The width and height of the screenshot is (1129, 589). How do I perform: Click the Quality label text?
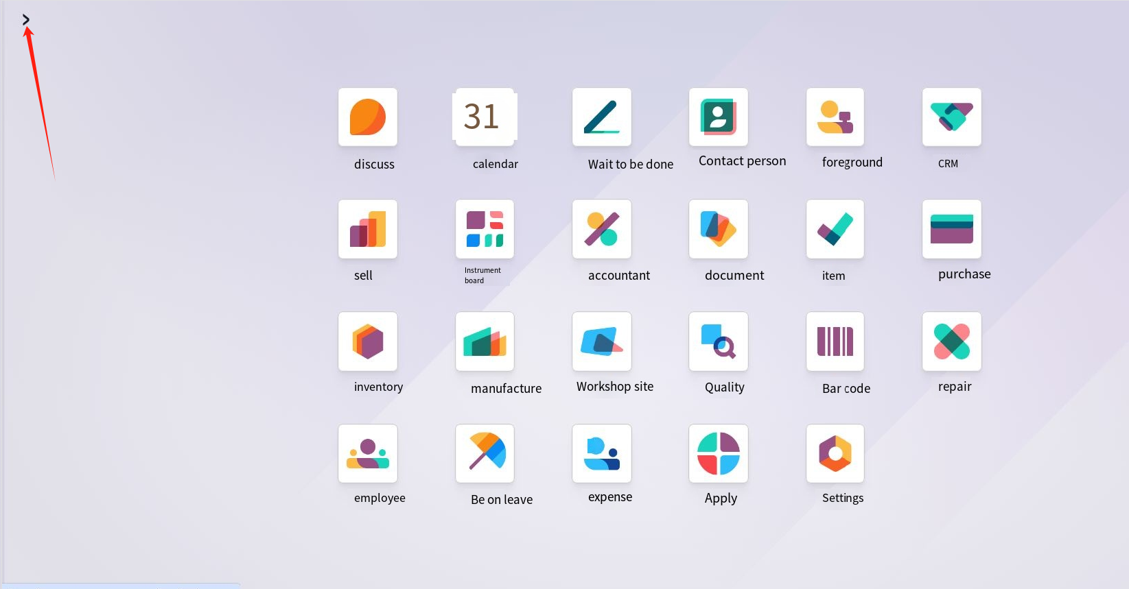click(725, 387)
